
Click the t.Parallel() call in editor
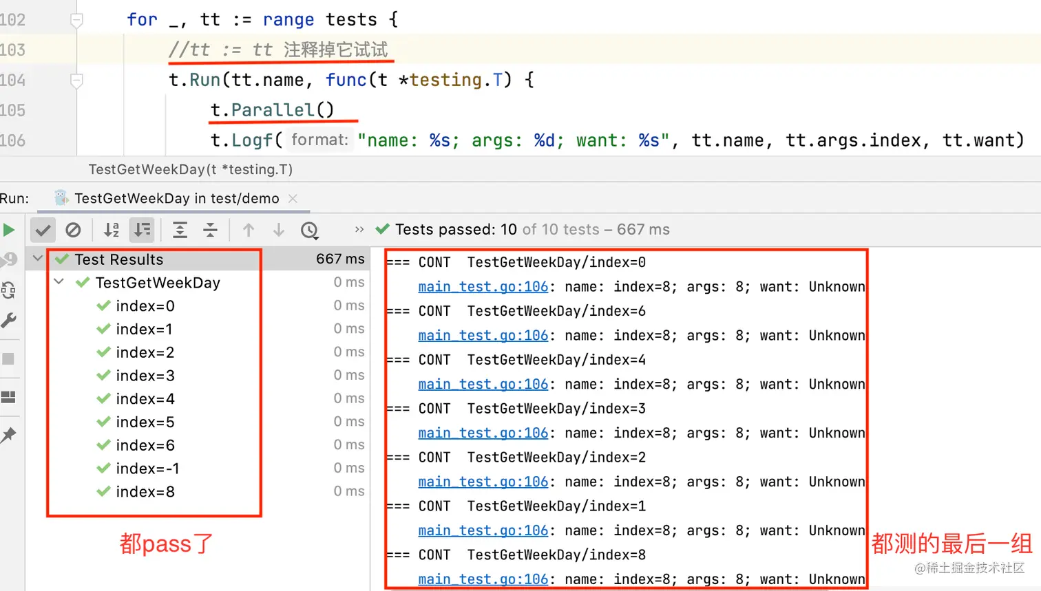click(272, 110)
